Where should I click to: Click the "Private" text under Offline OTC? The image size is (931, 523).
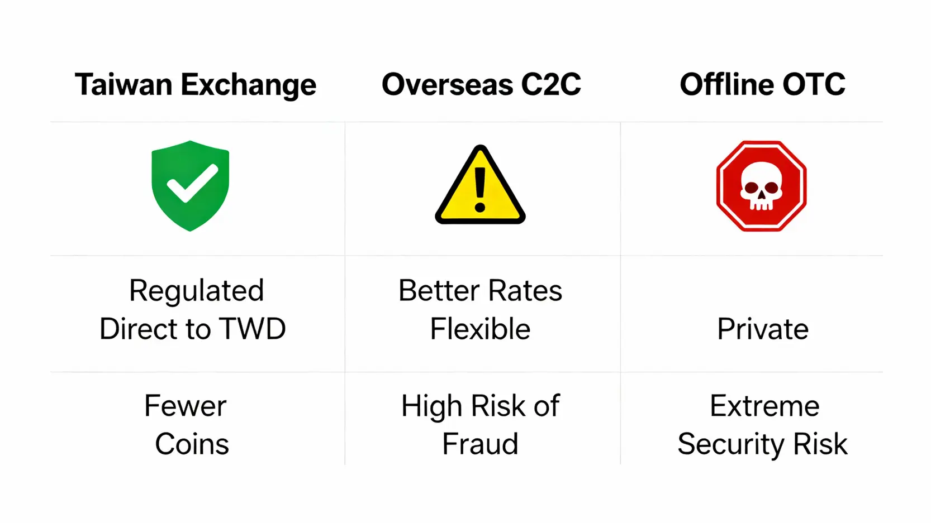pyautogui.click(x=763, y=329)
